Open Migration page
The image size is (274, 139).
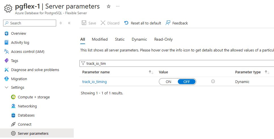(x=19, y=79)
